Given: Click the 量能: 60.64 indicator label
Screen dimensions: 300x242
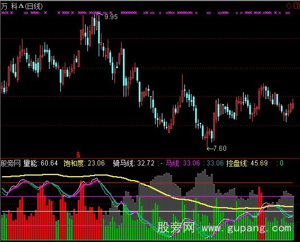Looking at the screenshot, I should pyautogui.click(x=41, y=163).
